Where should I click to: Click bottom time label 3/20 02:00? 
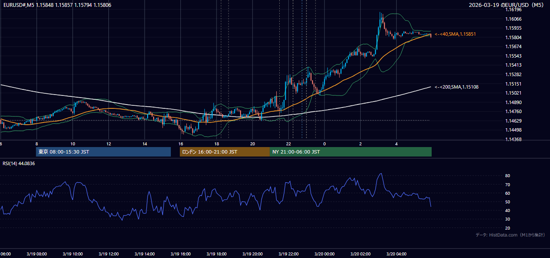pos(361,254)
